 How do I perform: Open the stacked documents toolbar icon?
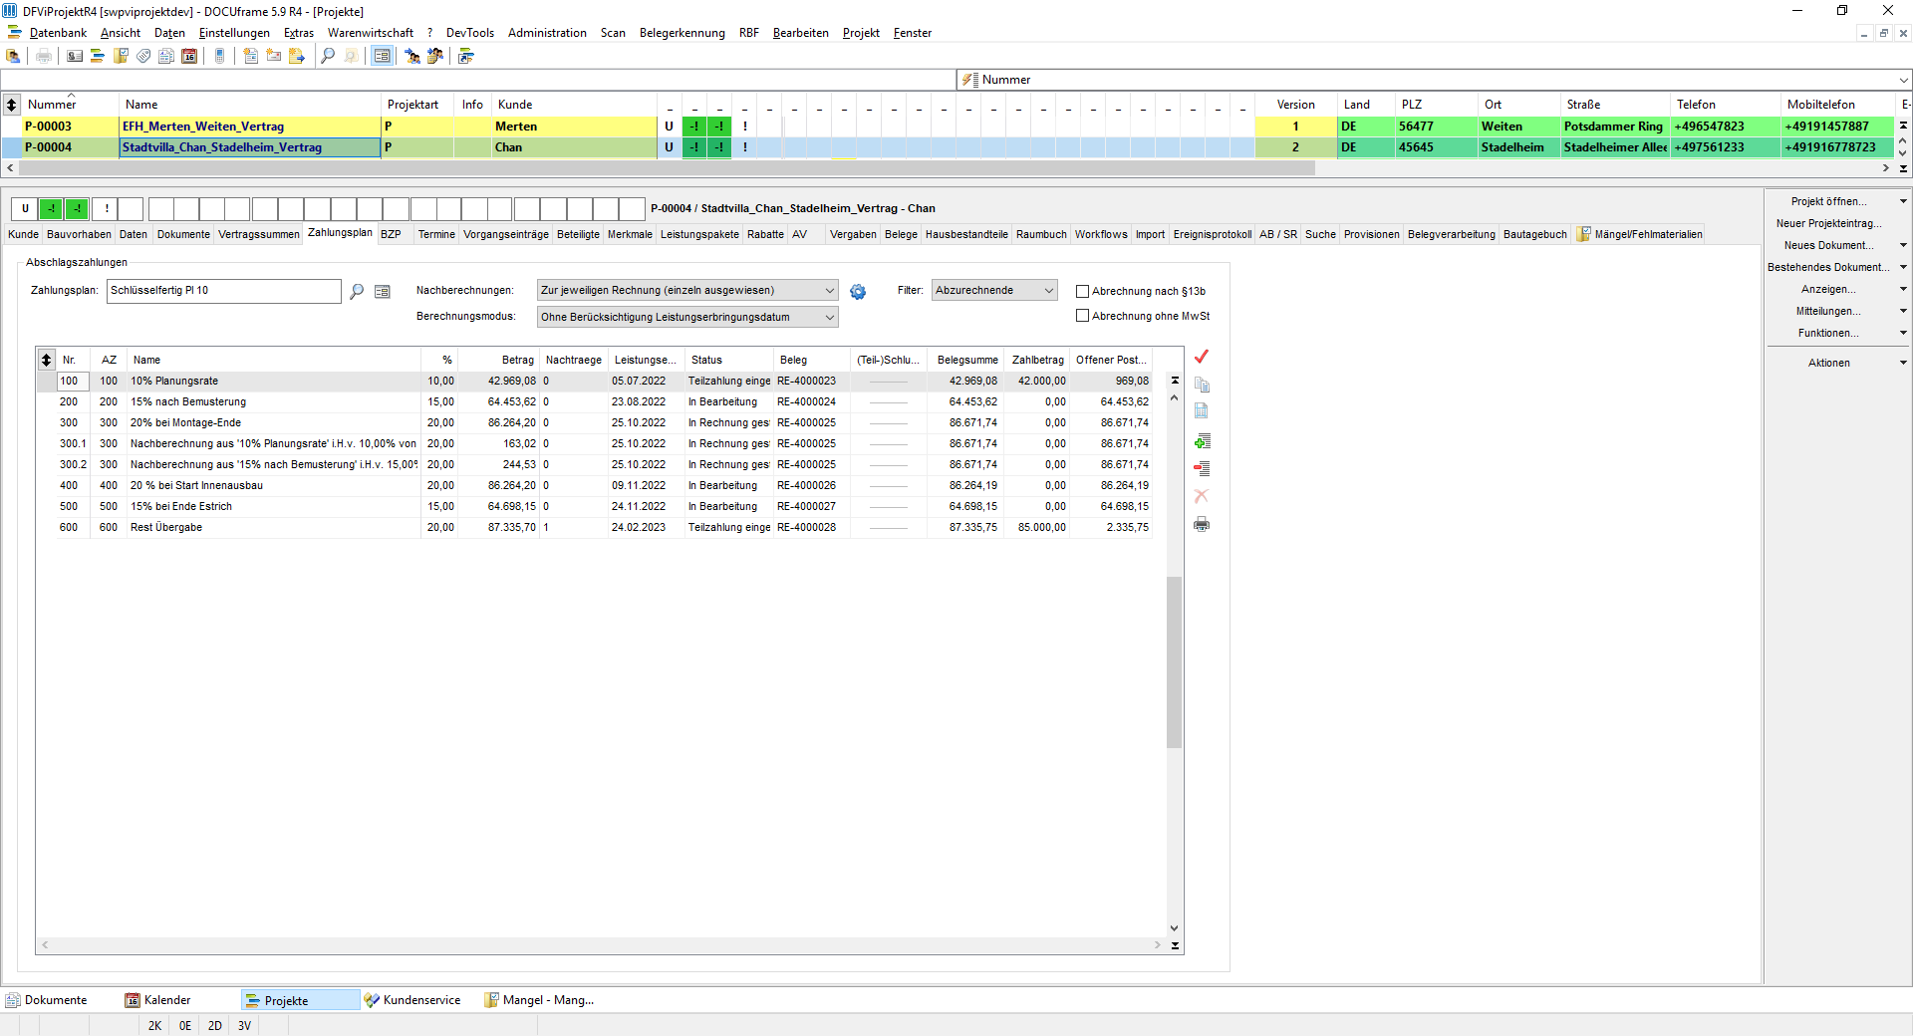coord(166,56)
